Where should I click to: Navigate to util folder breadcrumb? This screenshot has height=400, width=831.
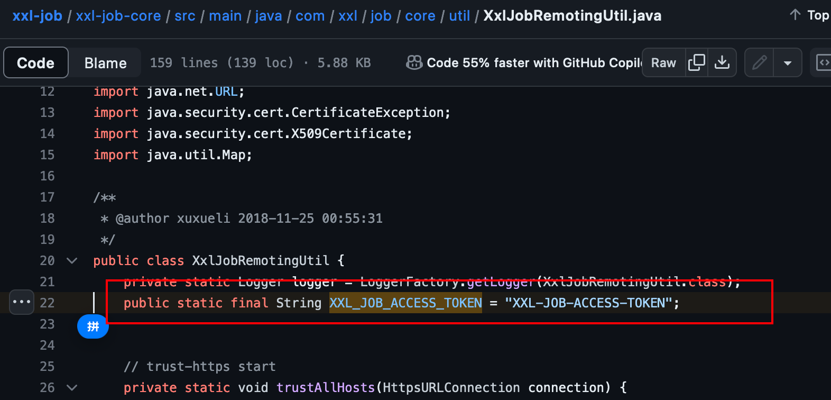click(459, 16)
